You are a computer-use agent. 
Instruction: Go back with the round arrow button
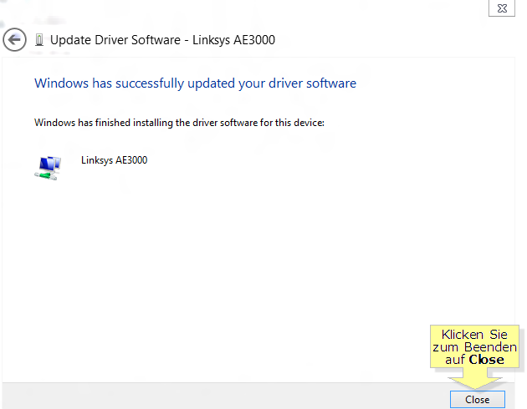coord(14,39)
